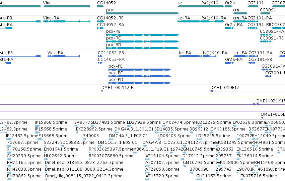
Task: Open the CG14052 gene label
Action: pos(106,3)
